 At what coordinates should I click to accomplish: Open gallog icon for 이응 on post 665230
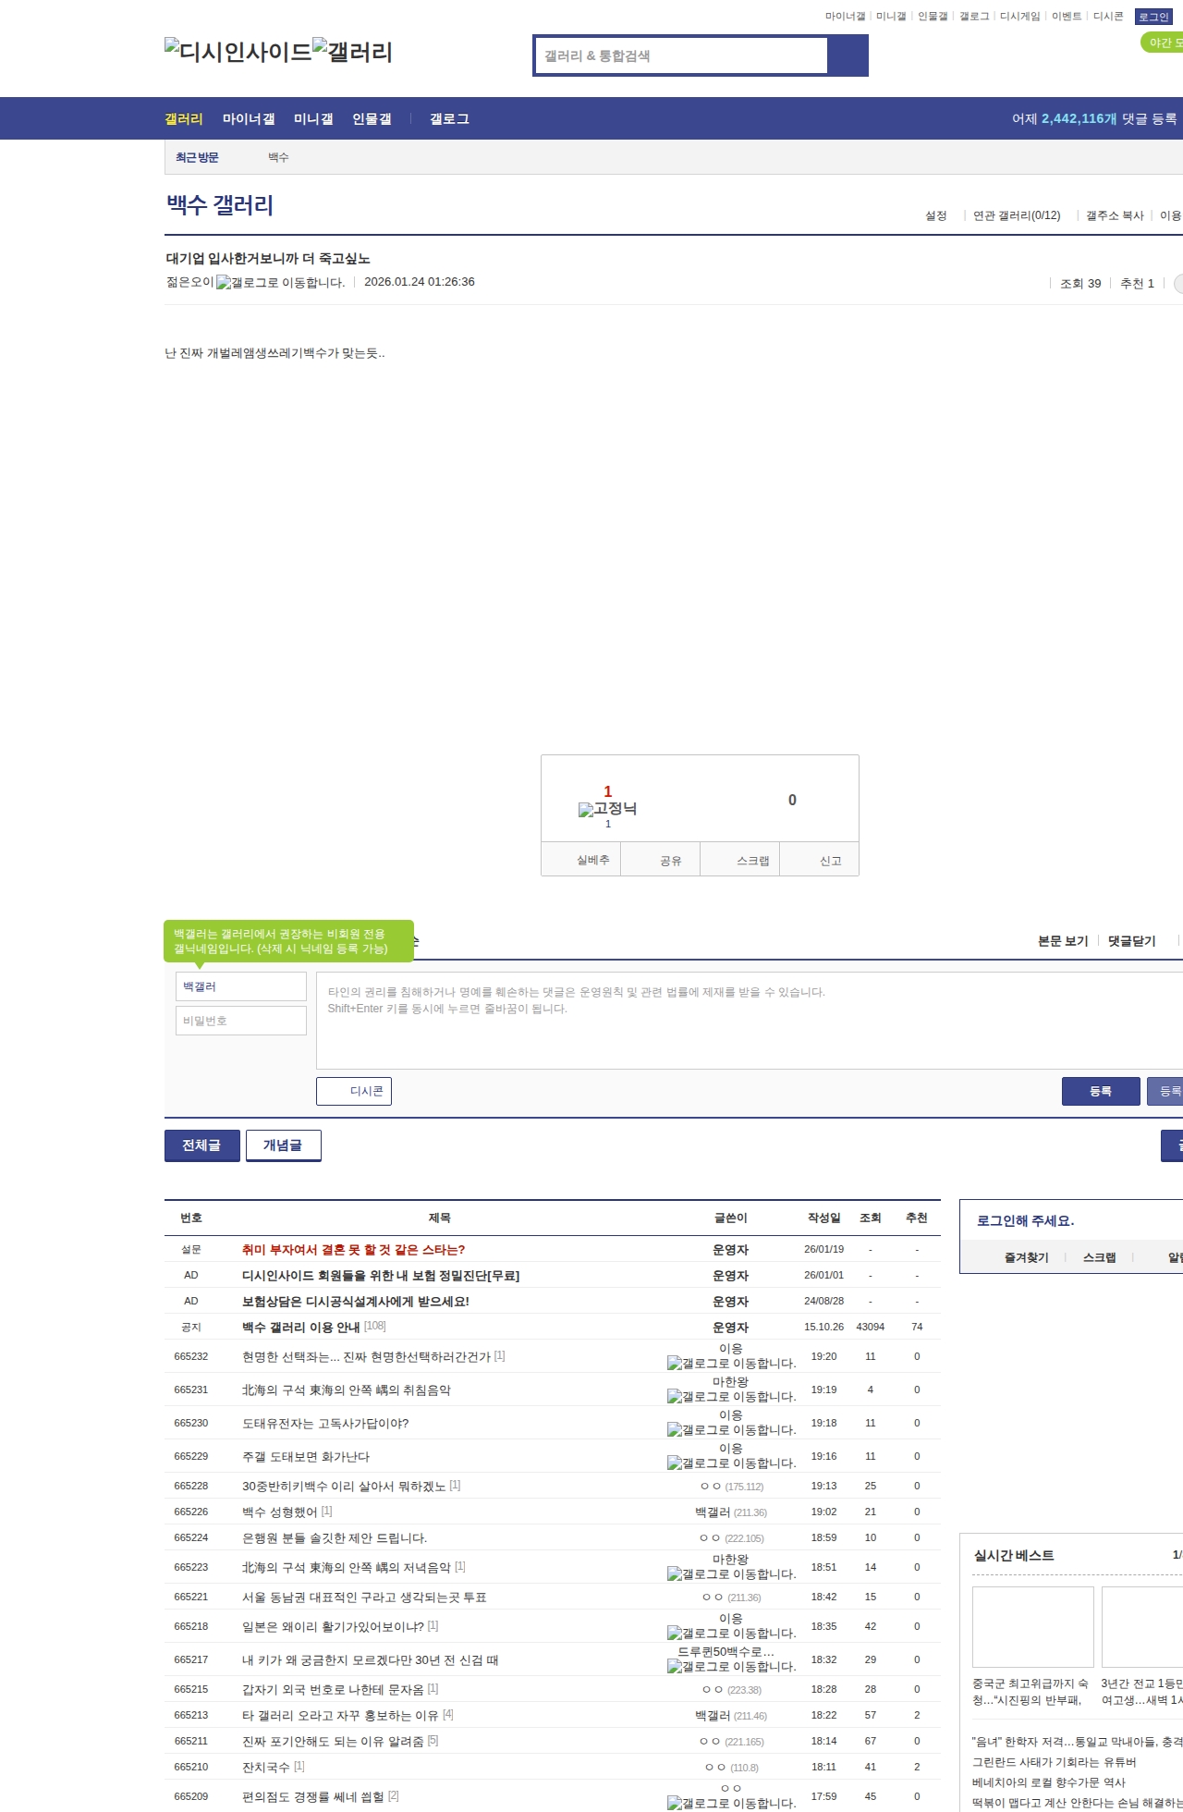point(731,1430)
